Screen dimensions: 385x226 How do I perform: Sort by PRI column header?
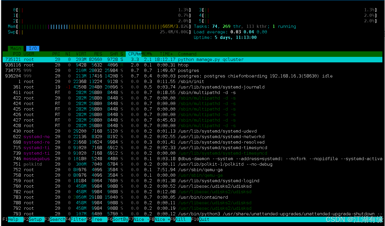(56, 54)
